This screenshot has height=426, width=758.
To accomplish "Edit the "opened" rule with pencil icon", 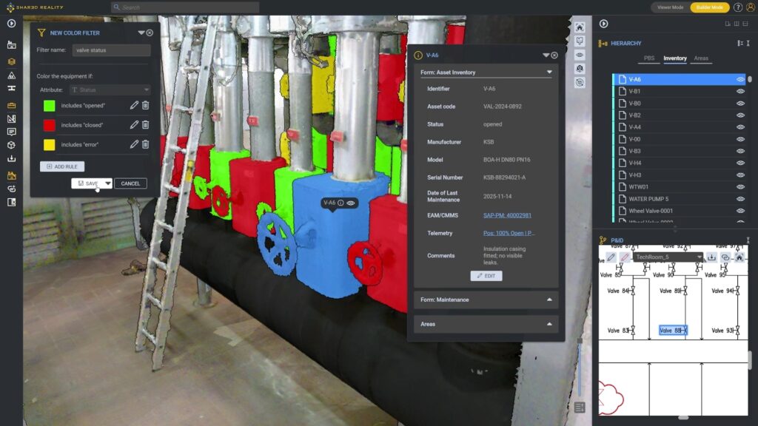I will coord(134,105).
